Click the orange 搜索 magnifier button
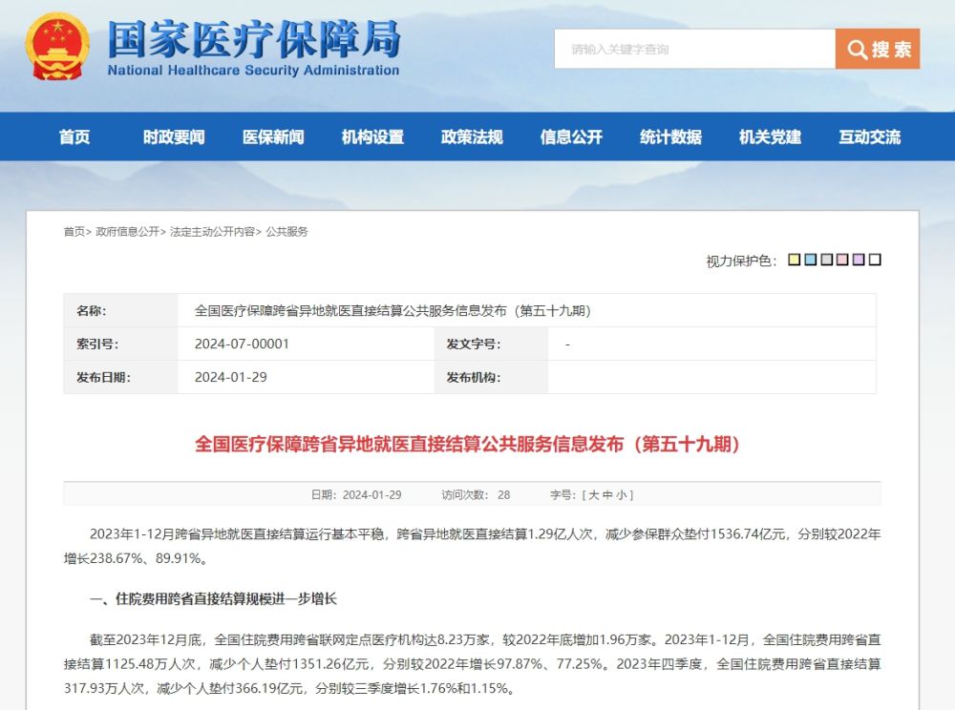The image size is (955, 710). coord(878,49)
